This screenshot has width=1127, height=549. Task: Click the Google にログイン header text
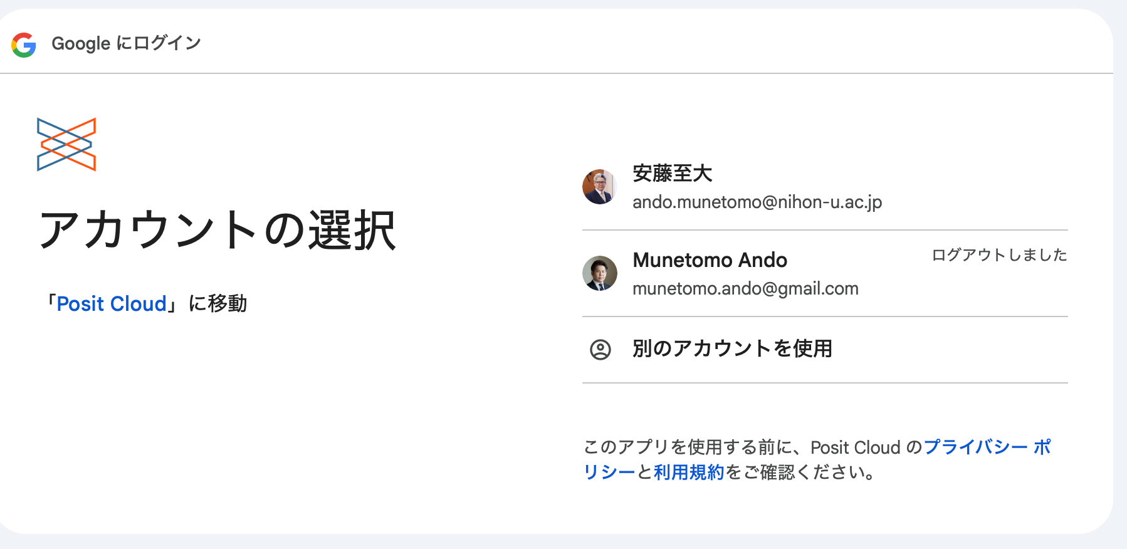coord(126,43)
